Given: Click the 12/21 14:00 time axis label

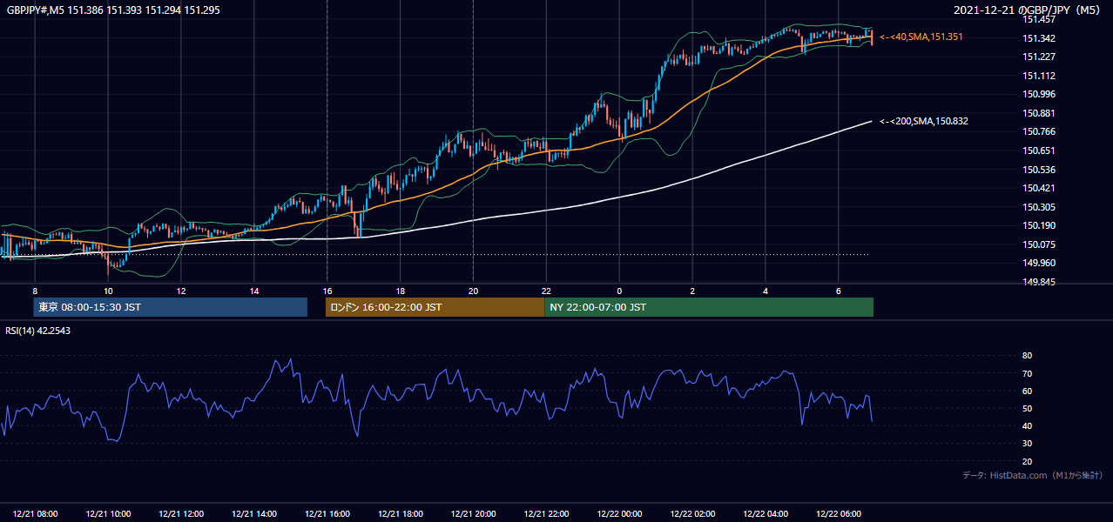Looking at the screenshot, I should click(x=254, y=514).
